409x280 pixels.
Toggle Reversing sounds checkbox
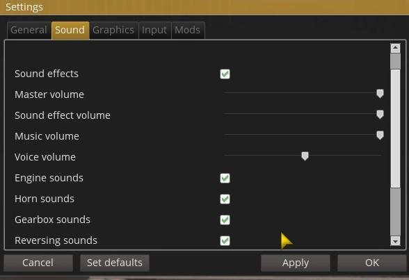tap(225, 240)
